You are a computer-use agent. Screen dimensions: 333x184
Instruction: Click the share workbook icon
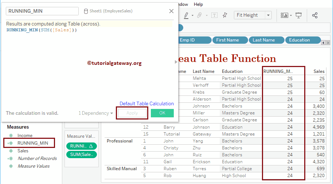tap(315, 15)
